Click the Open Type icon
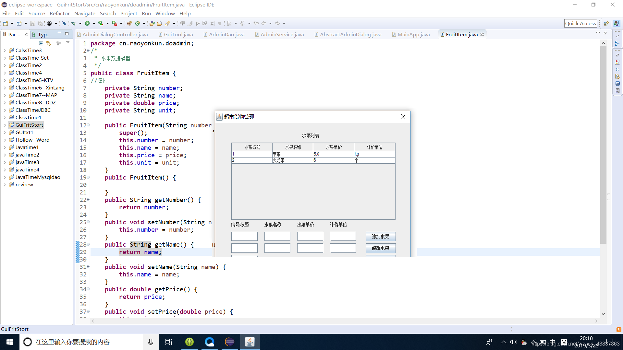The image size is (623, 350). [x=152, y=23]
